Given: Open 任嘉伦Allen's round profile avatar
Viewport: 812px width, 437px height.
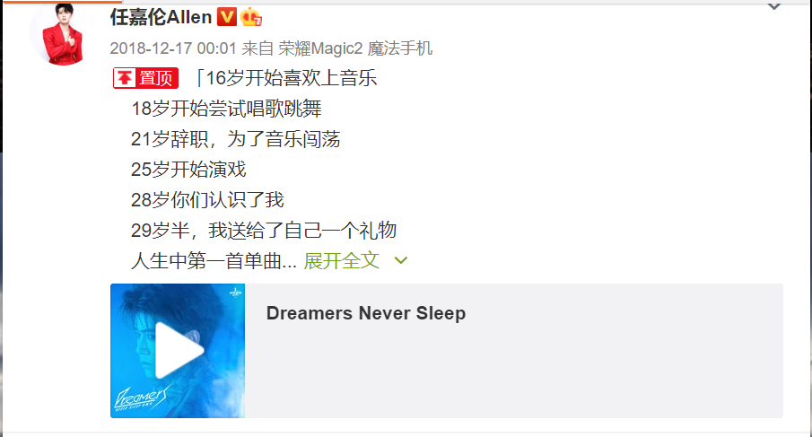Looking at the screenshot, I should pyautogui.click(x=64, y=34).
